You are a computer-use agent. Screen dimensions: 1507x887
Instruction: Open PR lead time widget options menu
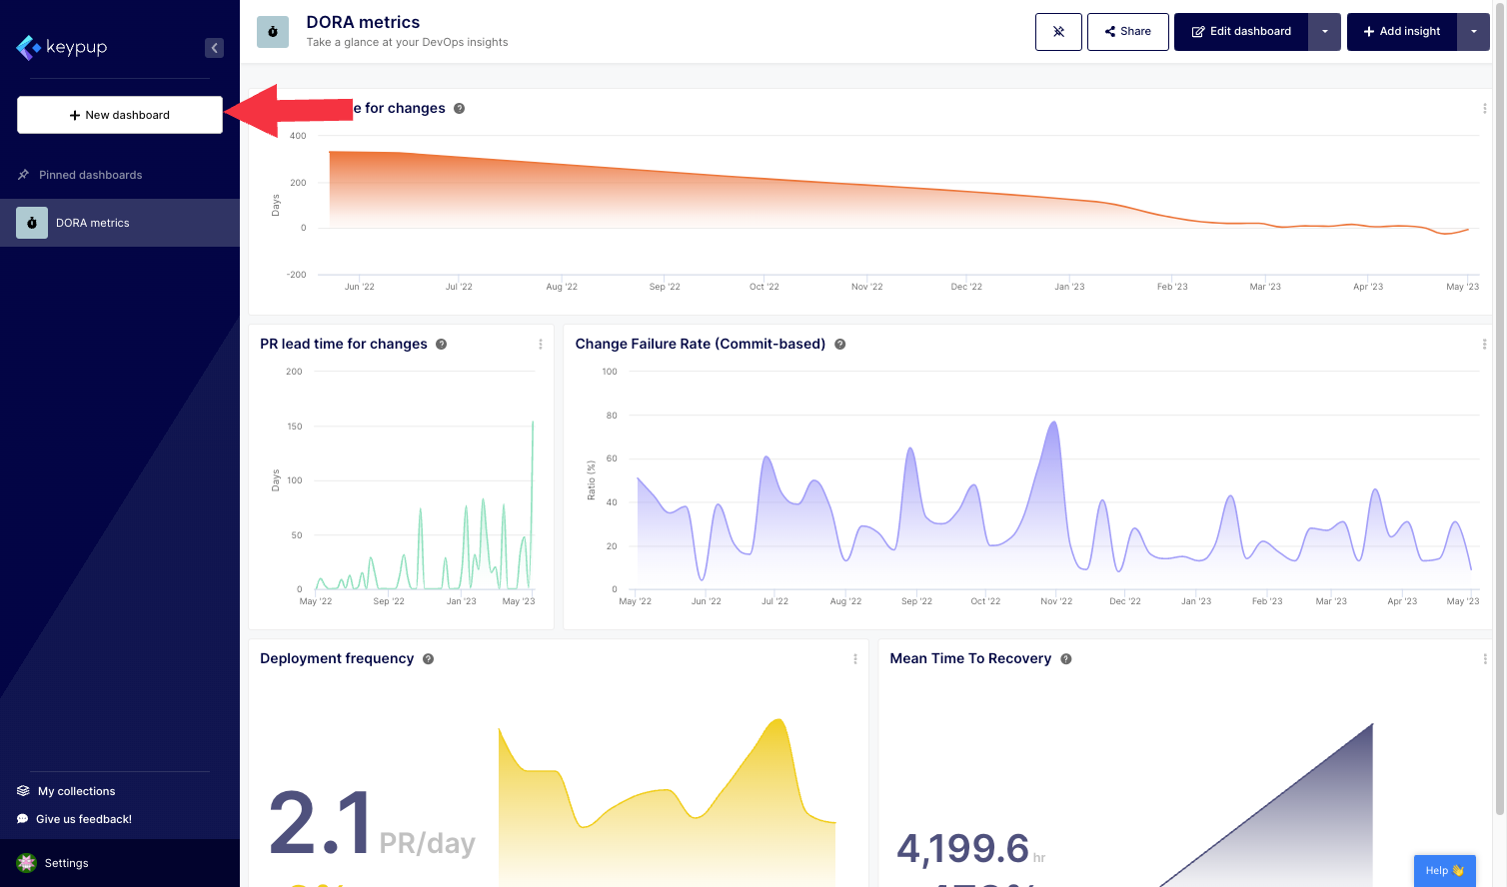541,345
